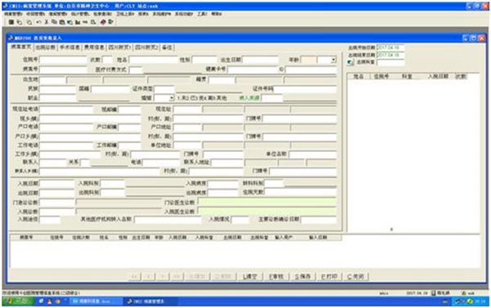Image resolution: width=491 pixels, height=308 pixels.
Task: Click the F审核 review button
Action: click(x=277, y=276)
